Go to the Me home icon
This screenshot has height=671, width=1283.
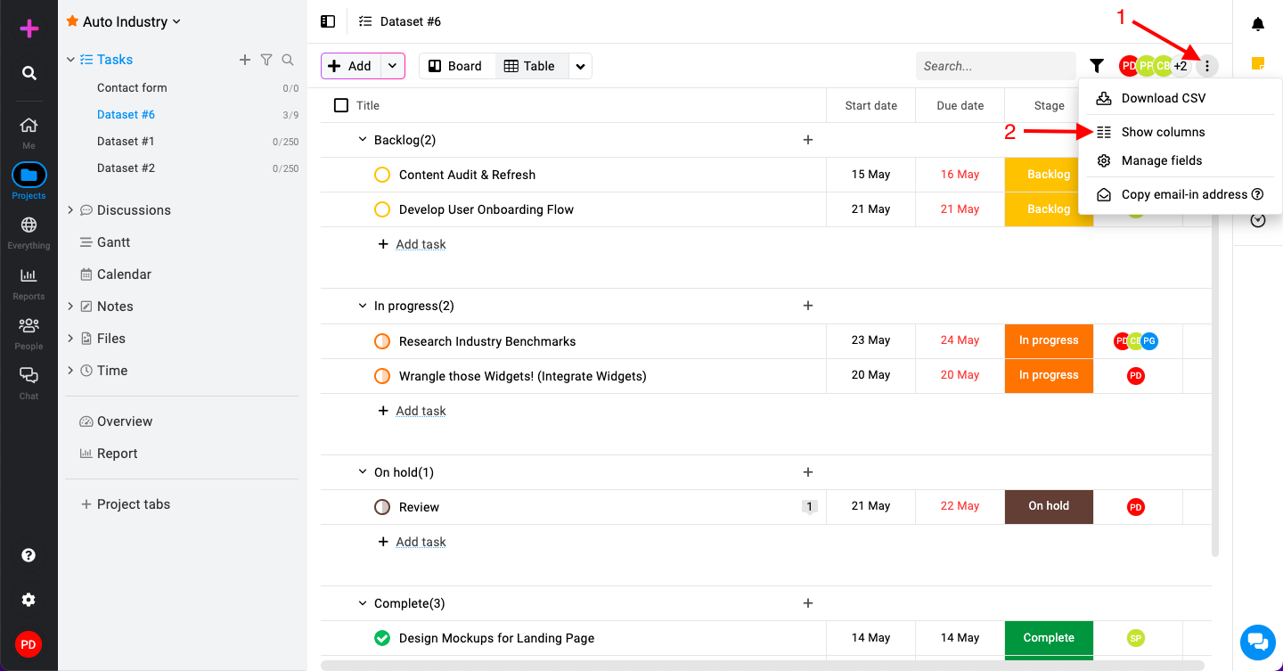[29, 126]
